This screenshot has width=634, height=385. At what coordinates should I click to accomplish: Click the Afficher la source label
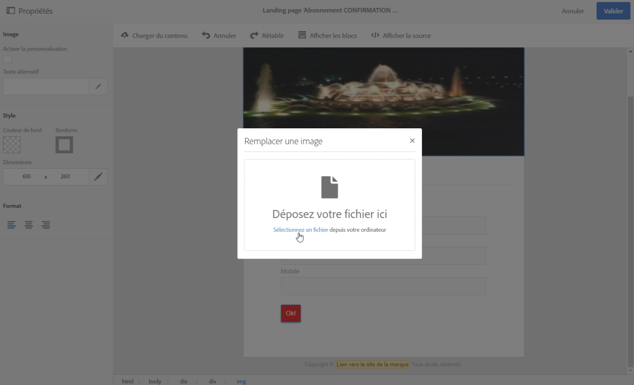407,36
